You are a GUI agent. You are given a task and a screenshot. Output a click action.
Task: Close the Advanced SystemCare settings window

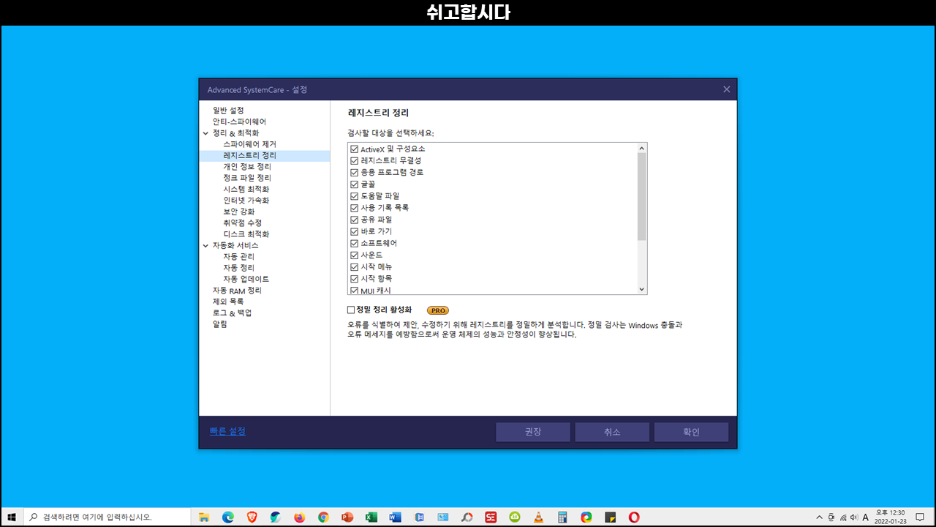click(x=726, y=89)
